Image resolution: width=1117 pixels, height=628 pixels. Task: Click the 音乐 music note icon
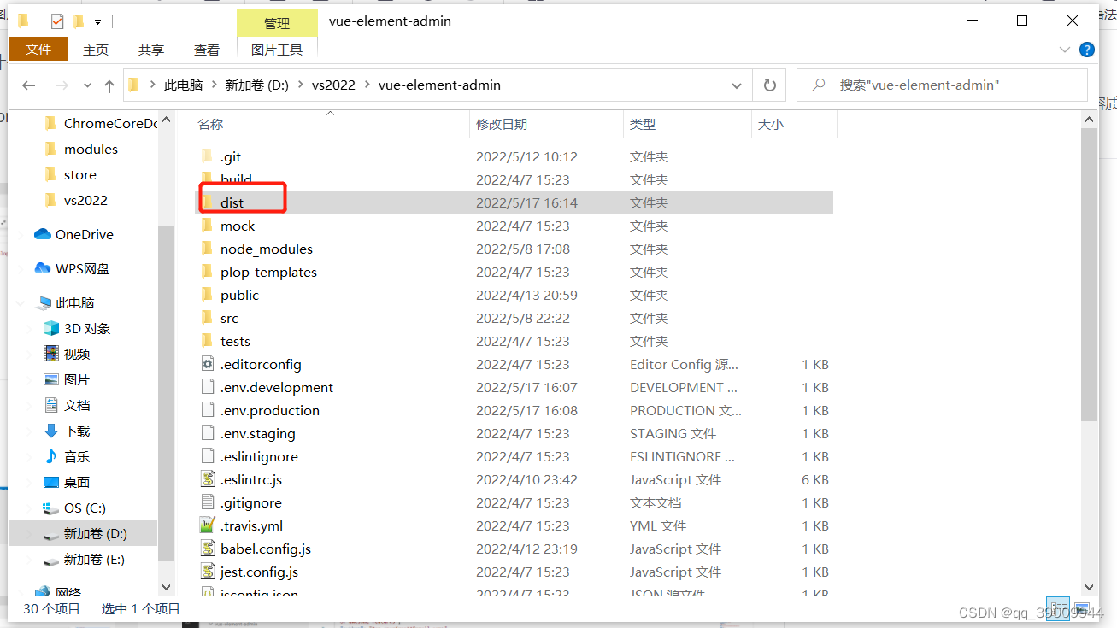(x=51, y=456)
